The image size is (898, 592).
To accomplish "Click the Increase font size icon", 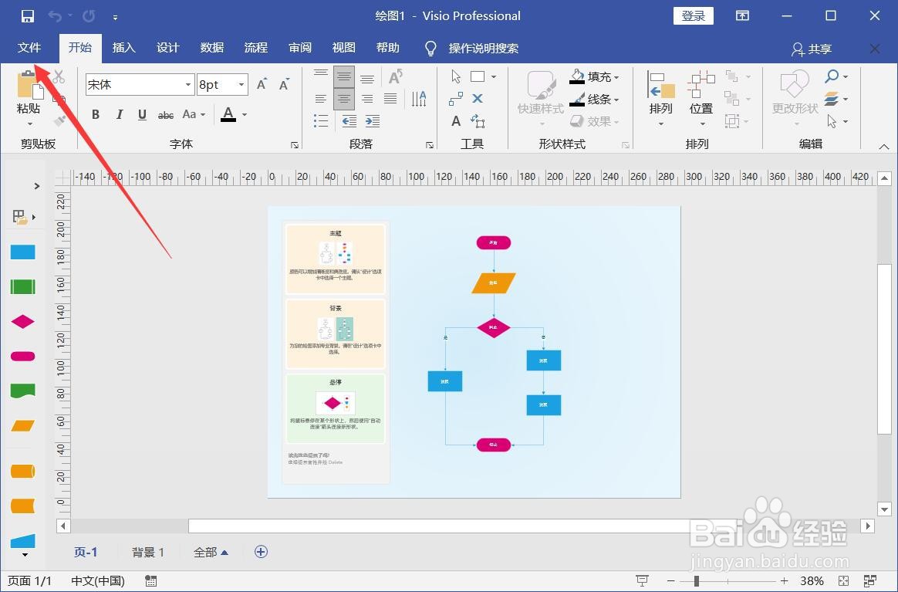I will [x=262, y=84].
